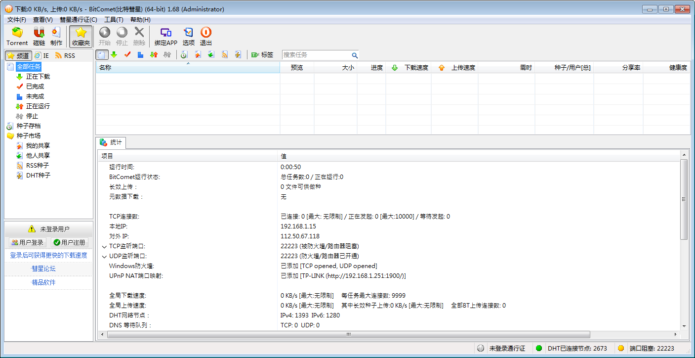This screenshot has height=358, width=695.
Task: Toggle the red-checkmark completed filter button
Action: point(127,55)
